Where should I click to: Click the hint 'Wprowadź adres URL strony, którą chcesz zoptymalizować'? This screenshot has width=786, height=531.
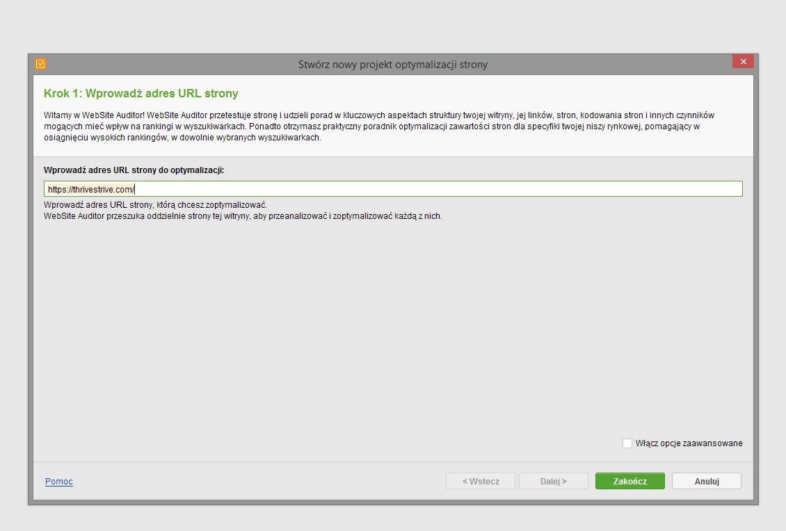155,206
